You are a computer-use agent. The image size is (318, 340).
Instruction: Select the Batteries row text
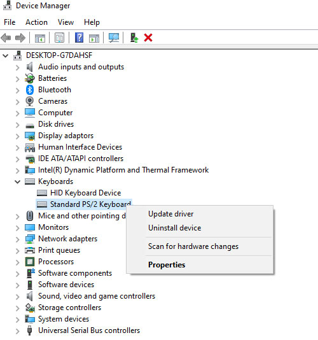[x=52, y=78]
